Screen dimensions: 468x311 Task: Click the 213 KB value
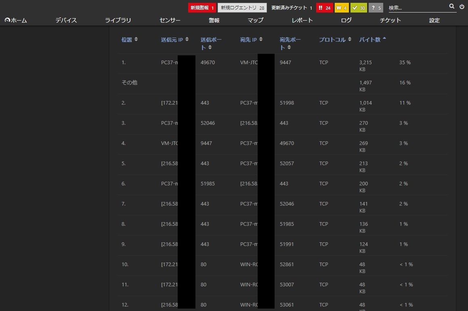(x=363, y=166)
